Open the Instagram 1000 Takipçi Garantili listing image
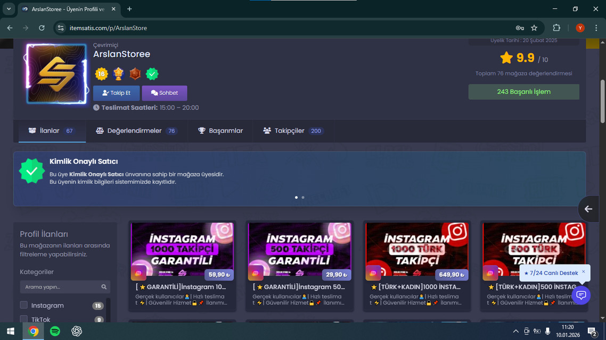This screenshot has width=606, height=340. [x=183, y=249]
